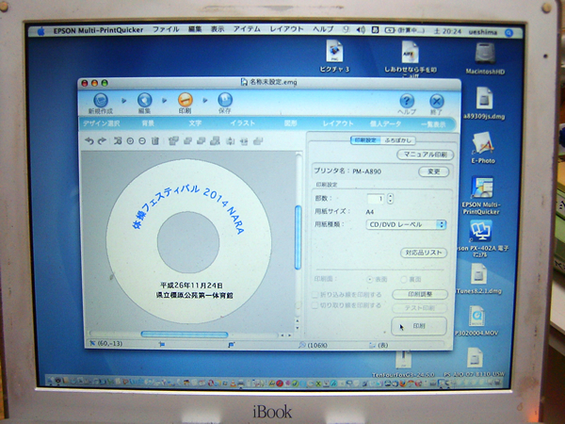Redo with the curved right arrow icon
This screenshot has width=565, height=424.
click(x=102, y=141)
